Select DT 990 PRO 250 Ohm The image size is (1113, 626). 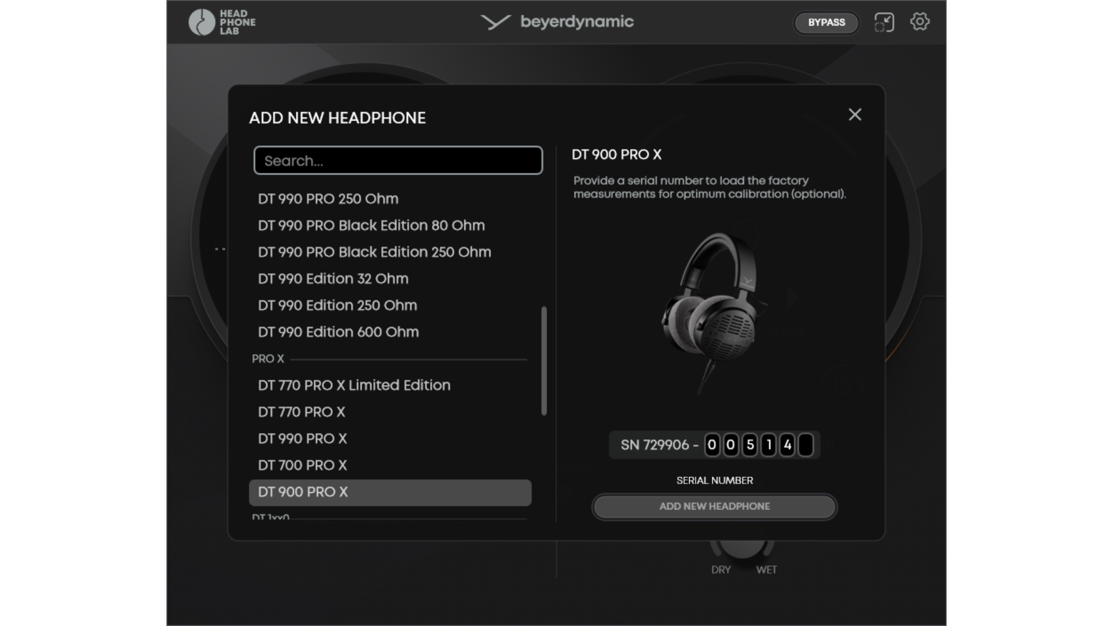point(328,199)
